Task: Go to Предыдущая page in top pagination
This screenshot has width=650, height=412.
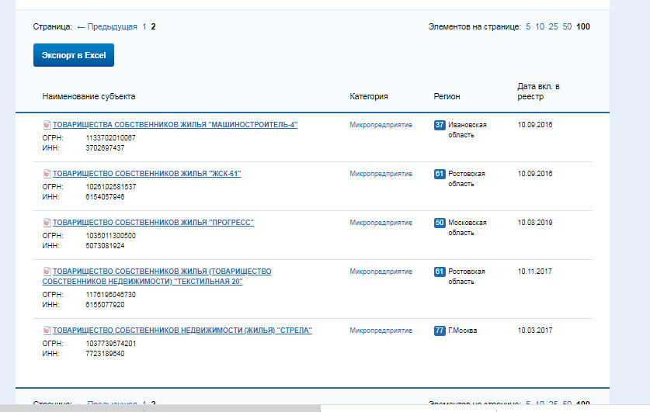Action: [x=107, y=26]
